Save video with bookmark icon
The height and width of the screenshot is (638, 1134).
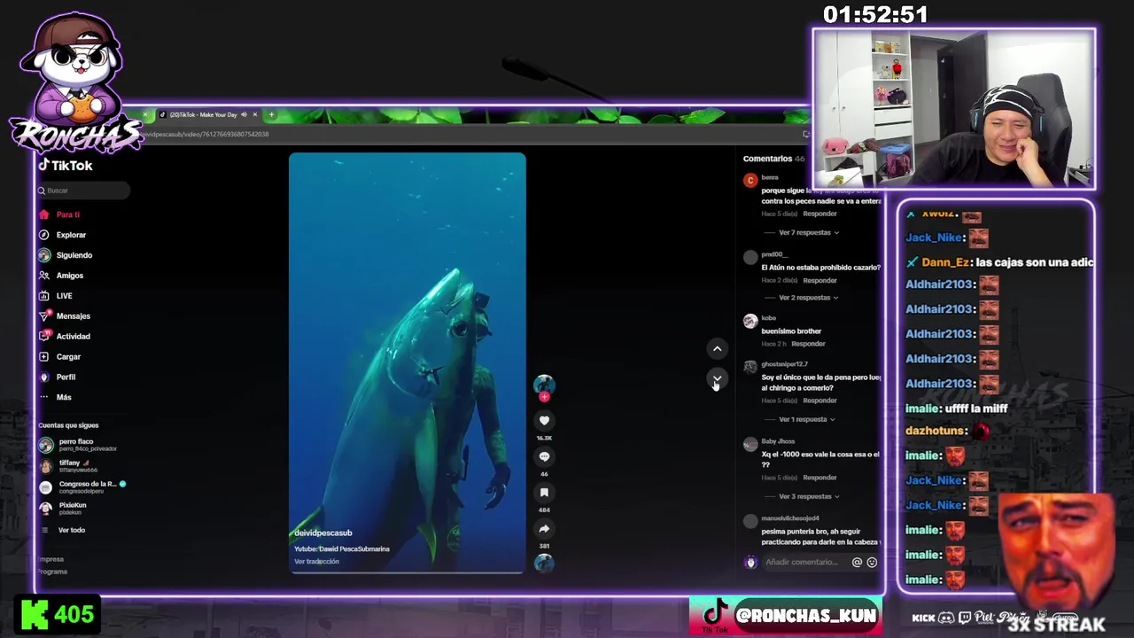click(544, 493)
